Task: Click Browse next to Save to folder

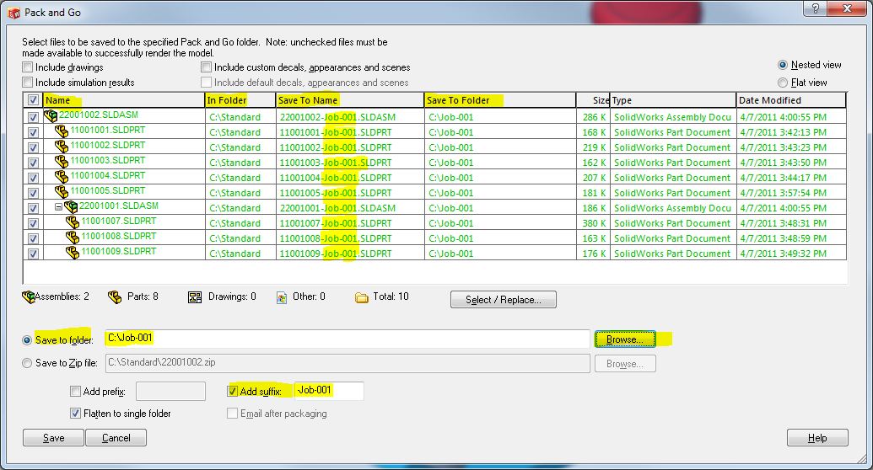Action: [x=625, y=339]
